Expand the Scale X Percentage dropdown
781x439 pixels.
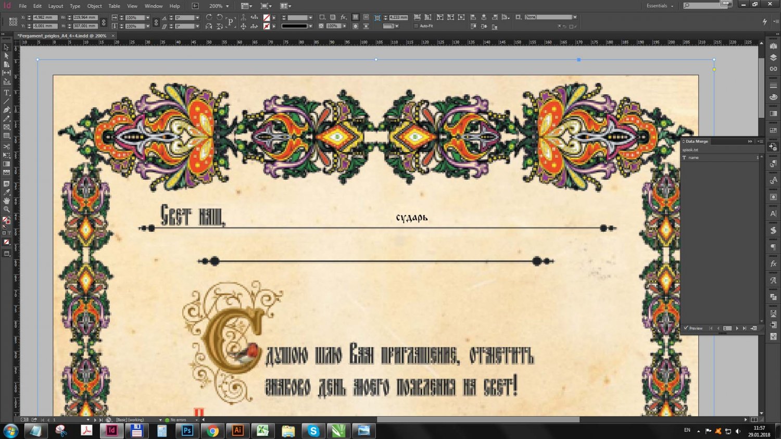[x=147, y=18]
